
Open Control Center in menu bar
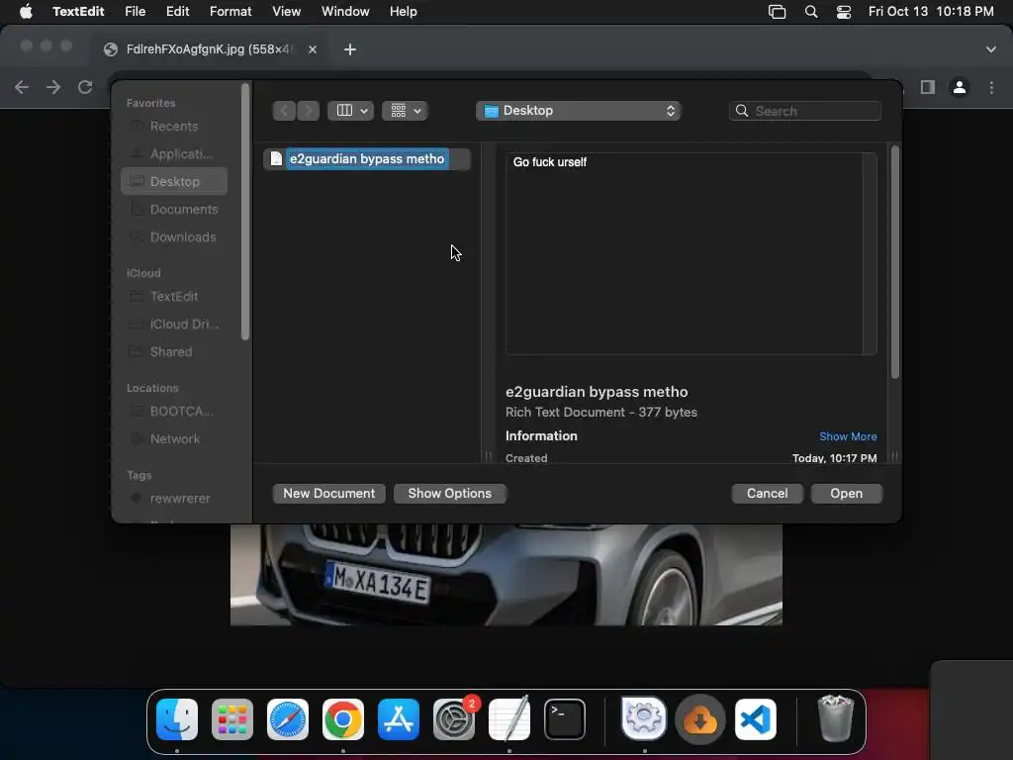[844, 12]
